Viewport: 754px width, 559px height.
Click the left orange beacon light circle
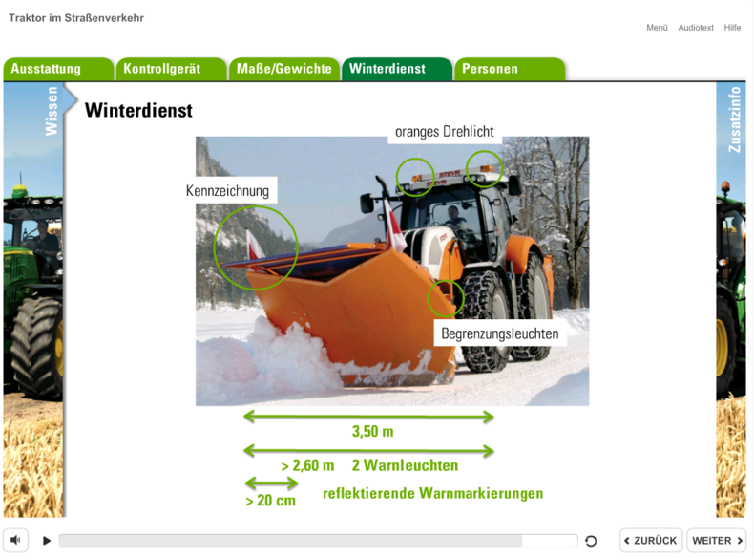tap(415, 177)
